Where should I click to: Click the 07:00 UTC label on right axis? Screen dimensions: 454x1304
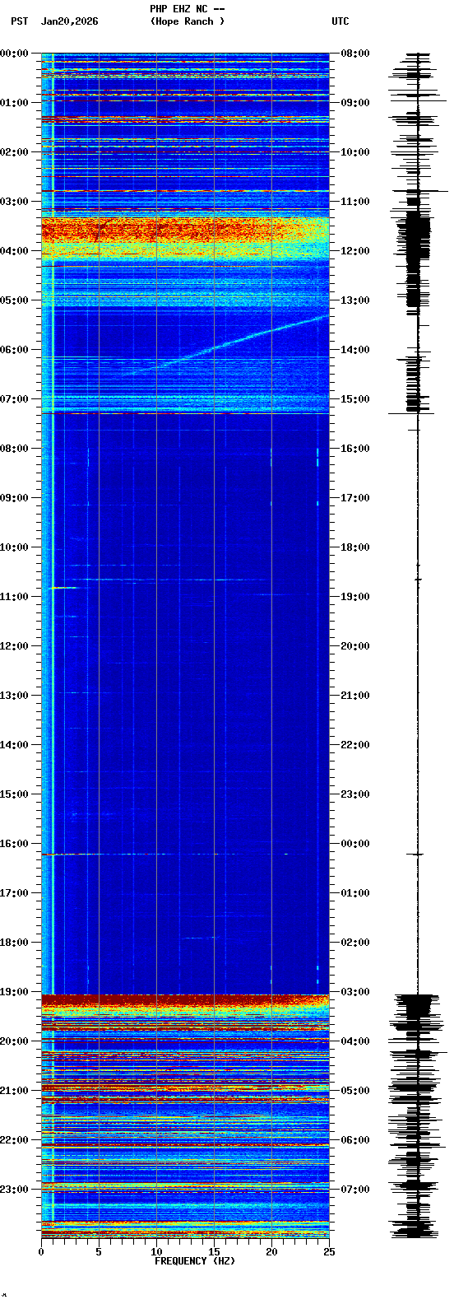click(x=355, y=1190)
